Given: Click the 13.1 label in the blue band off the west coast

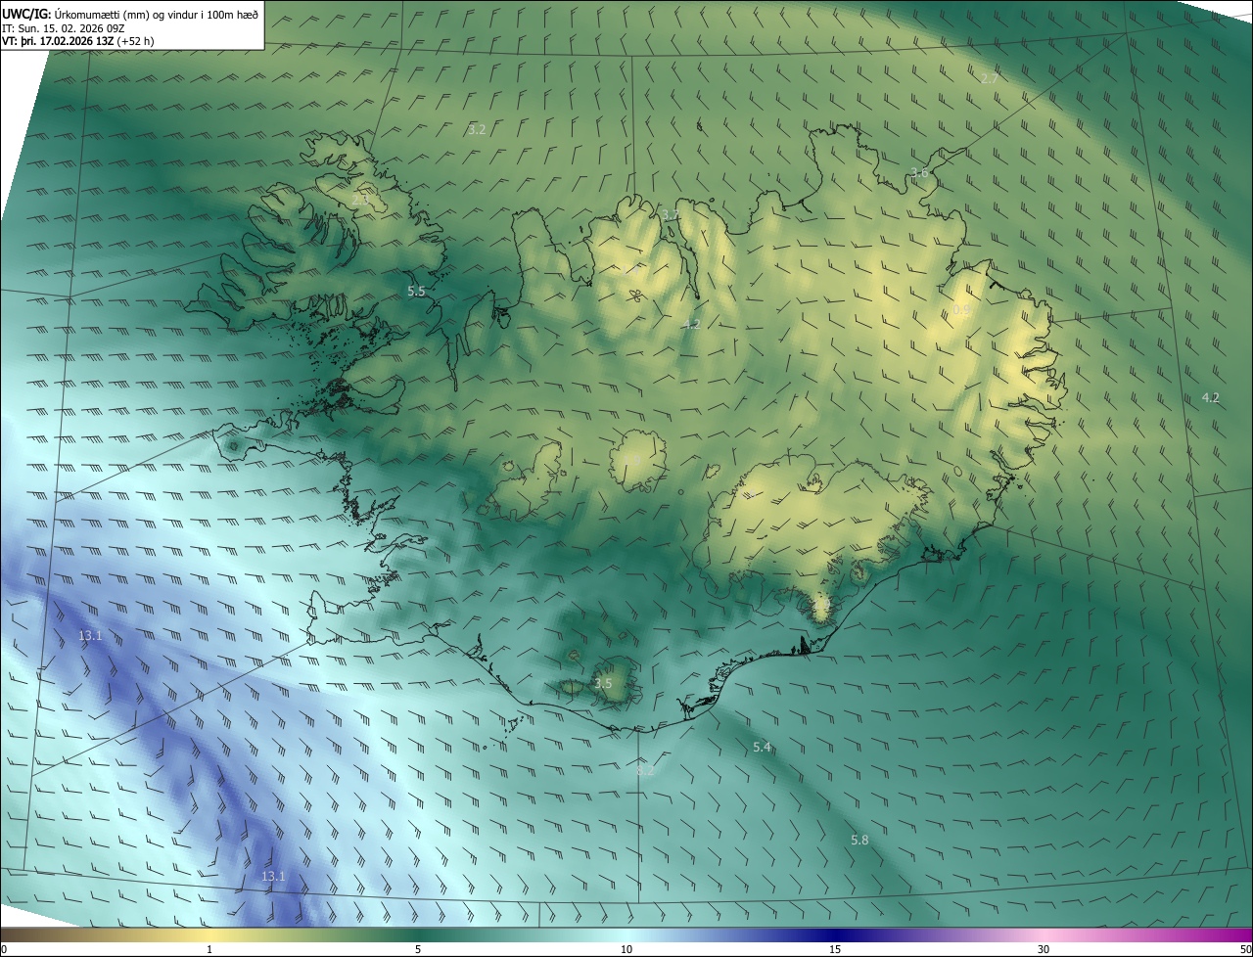Looking at the screenshot, I should coord(90,635).
